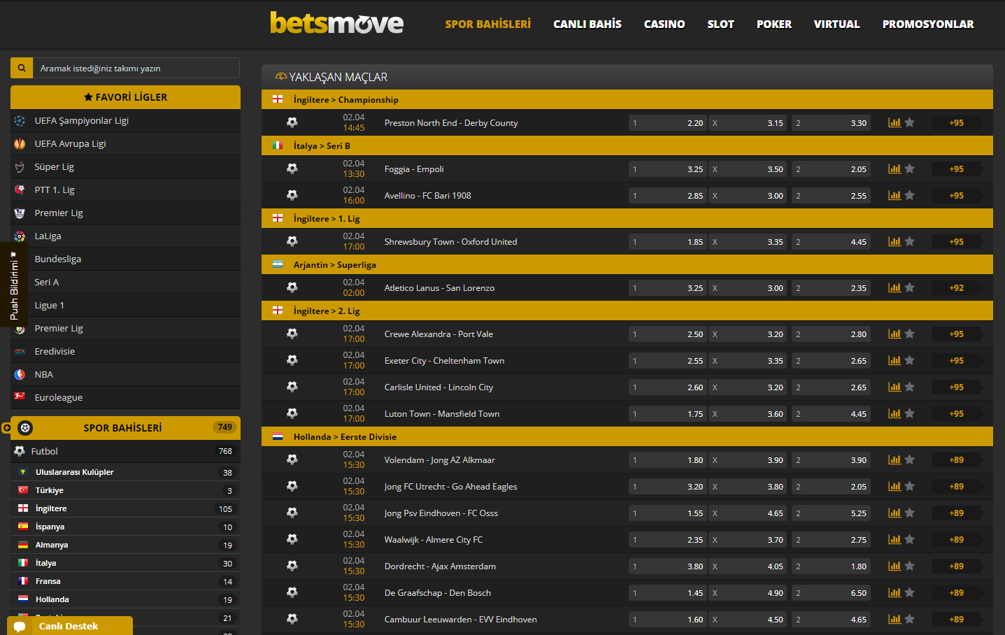1005x635 pixels.
Task: Expand +92 more bets for Atletico Lanus match
Action: [956, 287]
